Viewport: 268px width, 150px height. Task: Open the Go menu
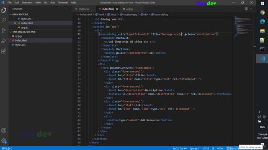(46, 2)
